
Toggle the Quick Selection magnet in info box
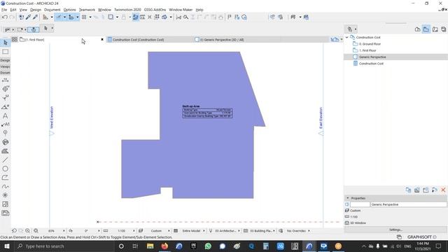[x=34, y=29]
